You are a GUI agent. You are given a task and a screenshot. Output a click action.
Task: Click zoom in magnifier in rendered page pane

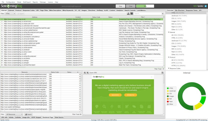click(x=88, y=72)
